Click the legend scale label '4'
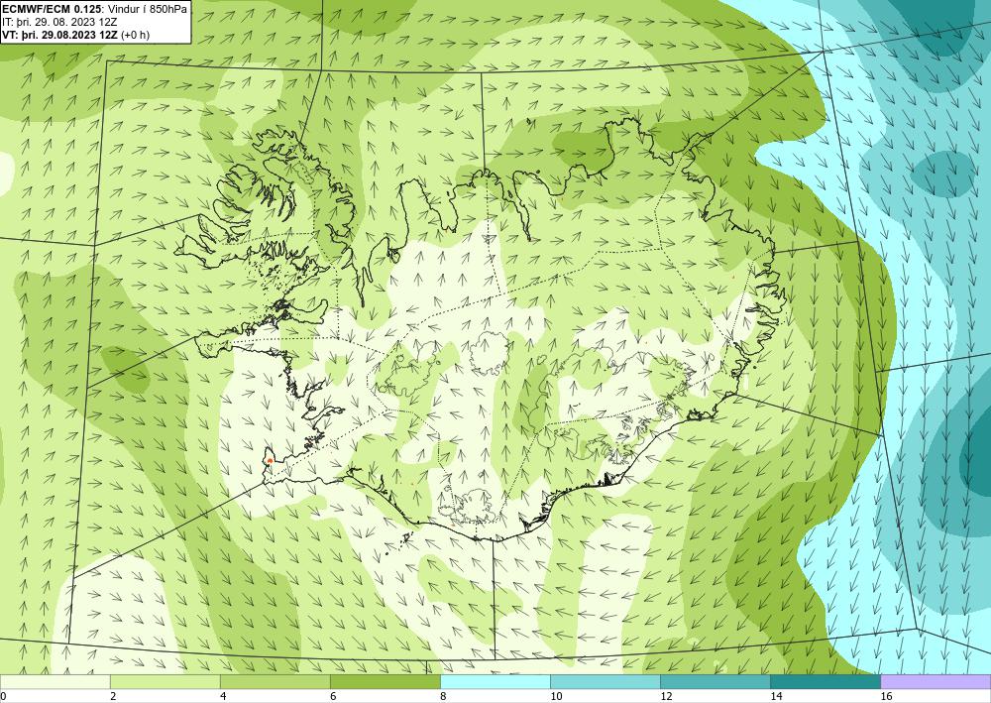Image resolution: width=991 pixels, height=703 pixels. (223, 696)
